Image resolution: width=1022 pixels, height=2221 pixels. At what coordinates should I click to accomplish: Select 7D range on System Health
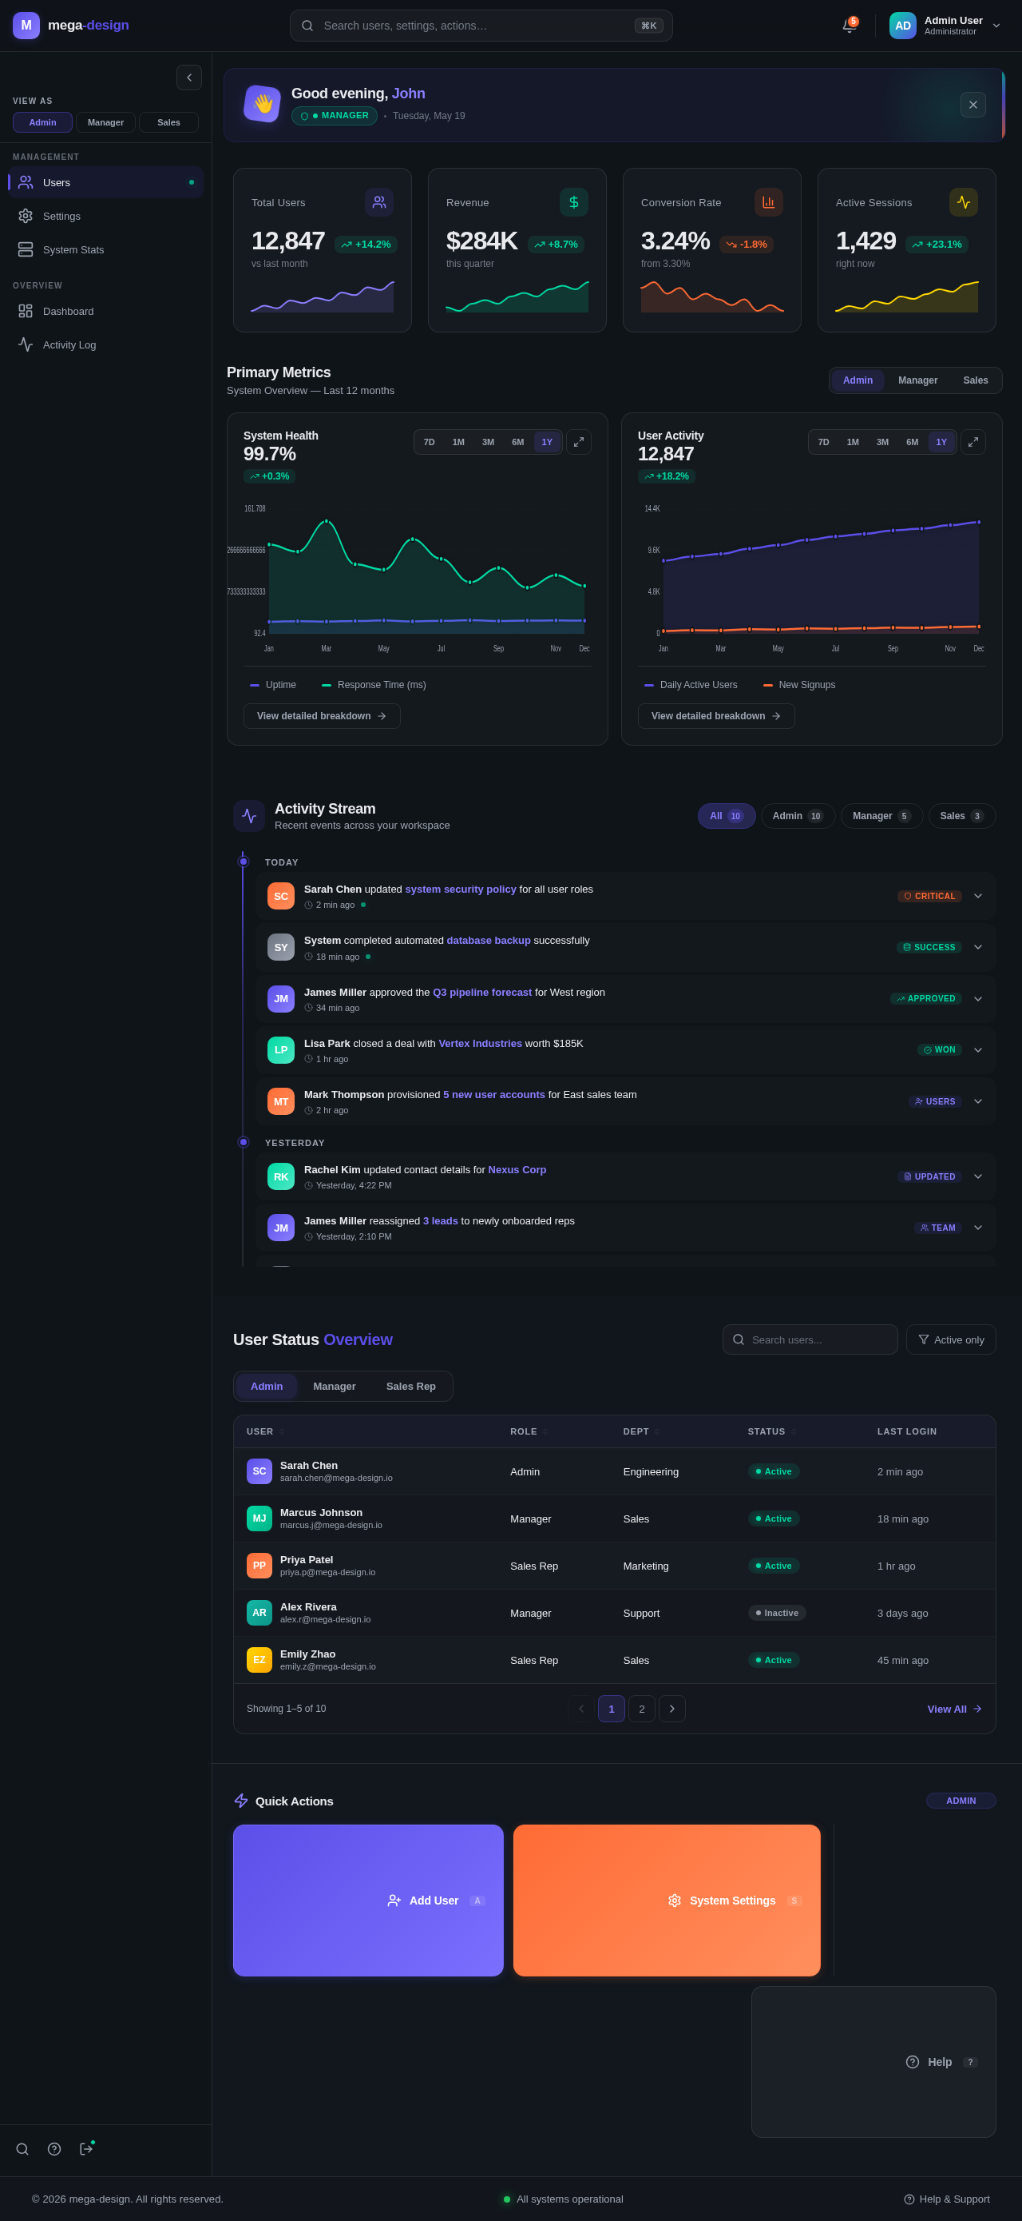[429, 442]
